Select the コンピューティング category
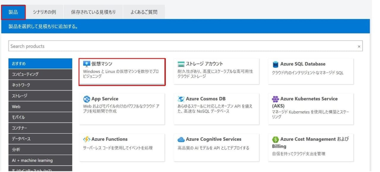Screen dimensions: 380x172 coord(40,74)
